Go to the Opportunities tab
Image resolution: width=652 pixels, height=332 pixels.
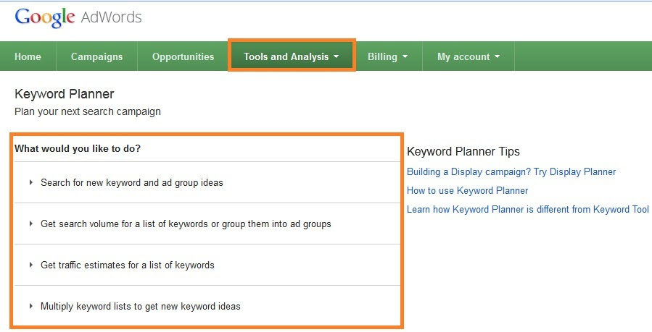pyautogui.click(x=183, y=57)
